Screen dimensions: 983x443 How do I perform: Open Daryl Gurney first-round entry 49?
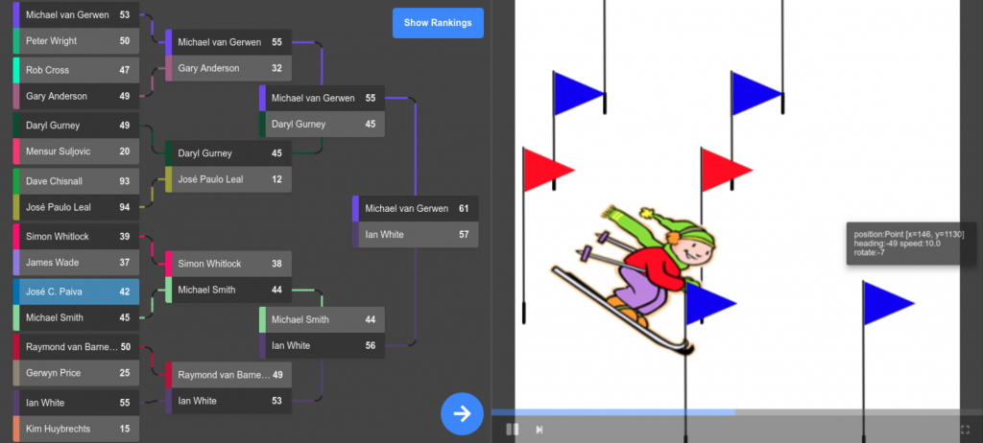pyautogui.click(x=76, y=126)
